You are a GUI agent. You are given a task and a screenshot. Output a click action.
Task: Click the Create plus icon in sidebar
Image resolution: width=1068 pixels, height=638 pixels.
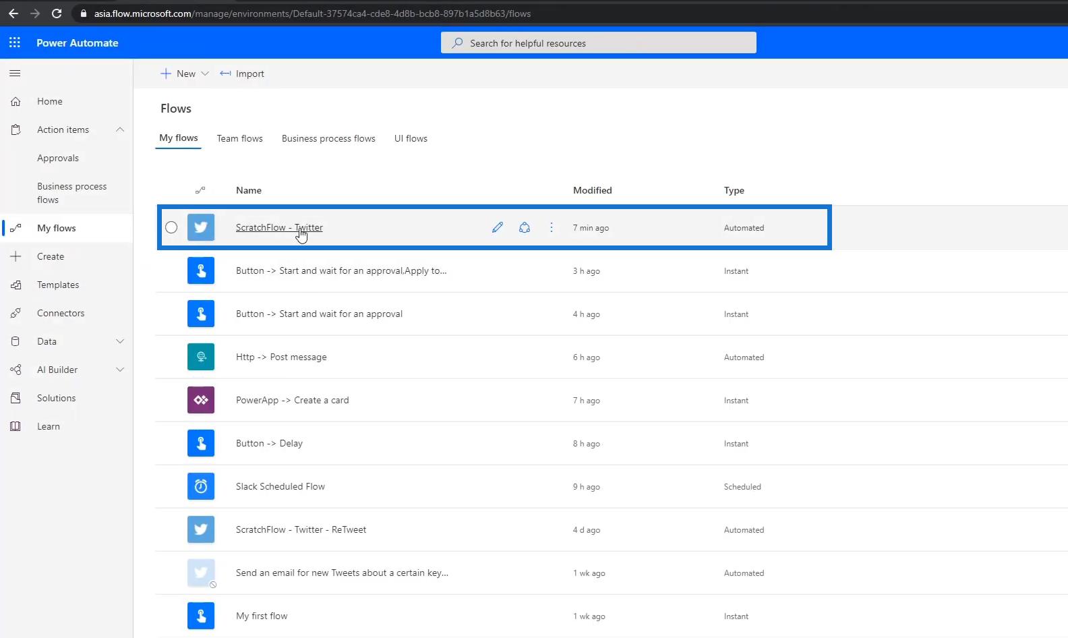[16, 256]
